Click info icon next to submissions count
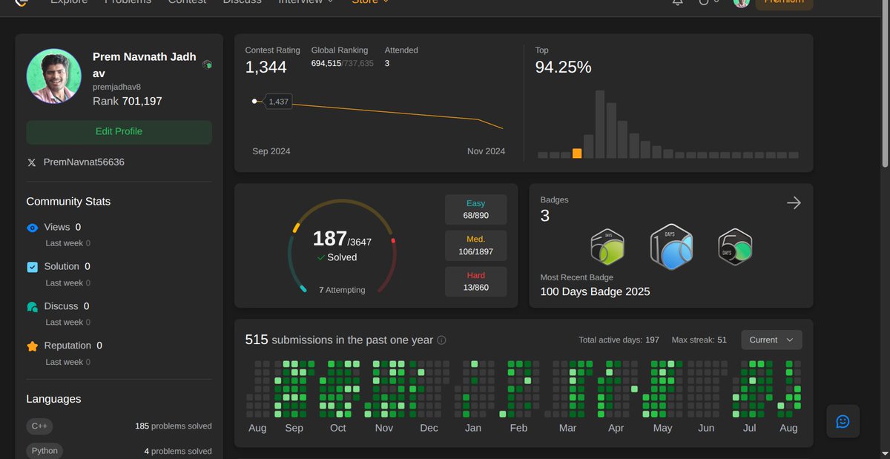 coord(441,340)
